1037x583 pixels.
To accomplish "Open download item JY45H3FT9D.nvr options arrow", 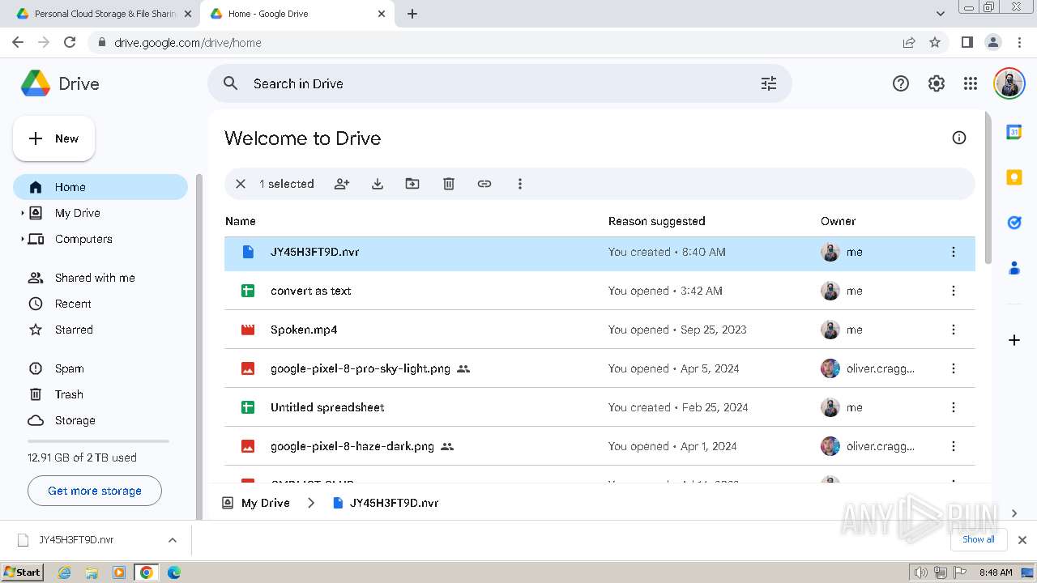I will (172, 540).
